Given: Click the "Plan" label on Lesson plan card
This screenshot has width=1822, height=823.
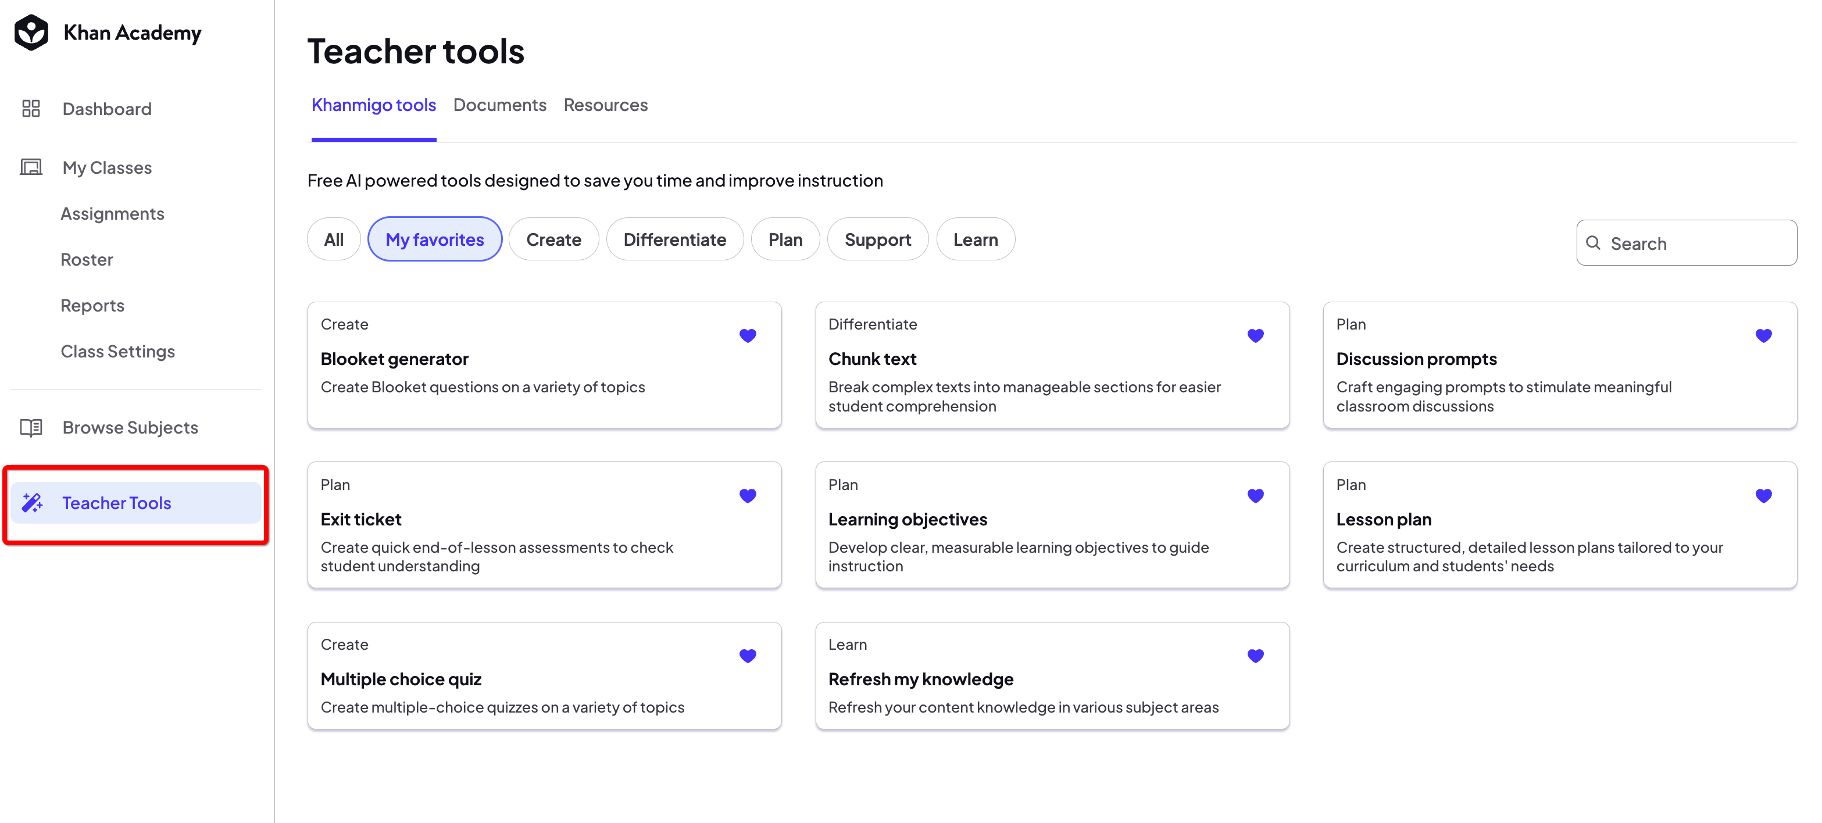Looking at the screenshot, I should coord(1351,485).
